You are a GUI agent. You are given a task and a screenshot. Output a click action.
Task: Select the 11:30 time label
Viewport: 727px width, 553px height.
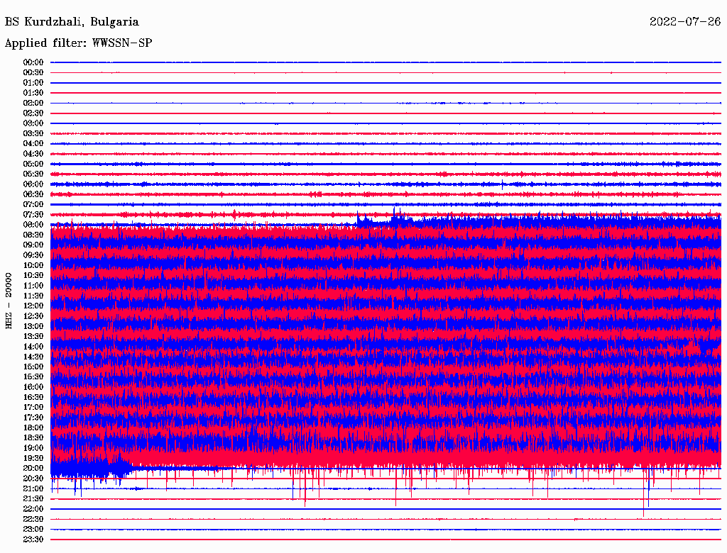[33, 296]
